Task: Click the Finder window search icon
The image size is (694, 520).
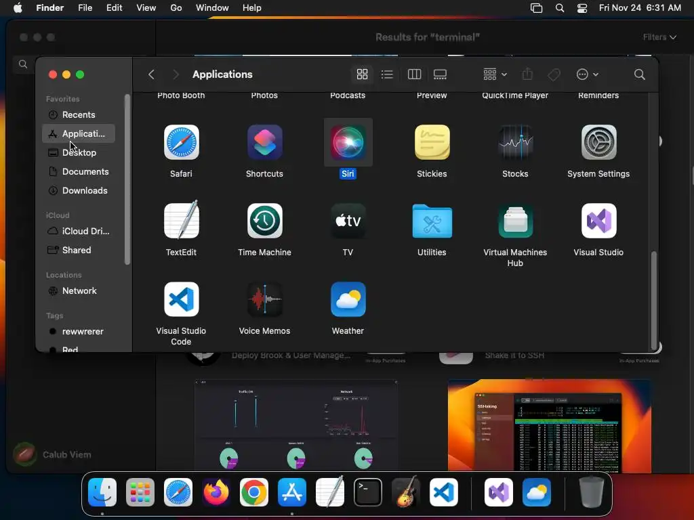Action: pos(639,74)
